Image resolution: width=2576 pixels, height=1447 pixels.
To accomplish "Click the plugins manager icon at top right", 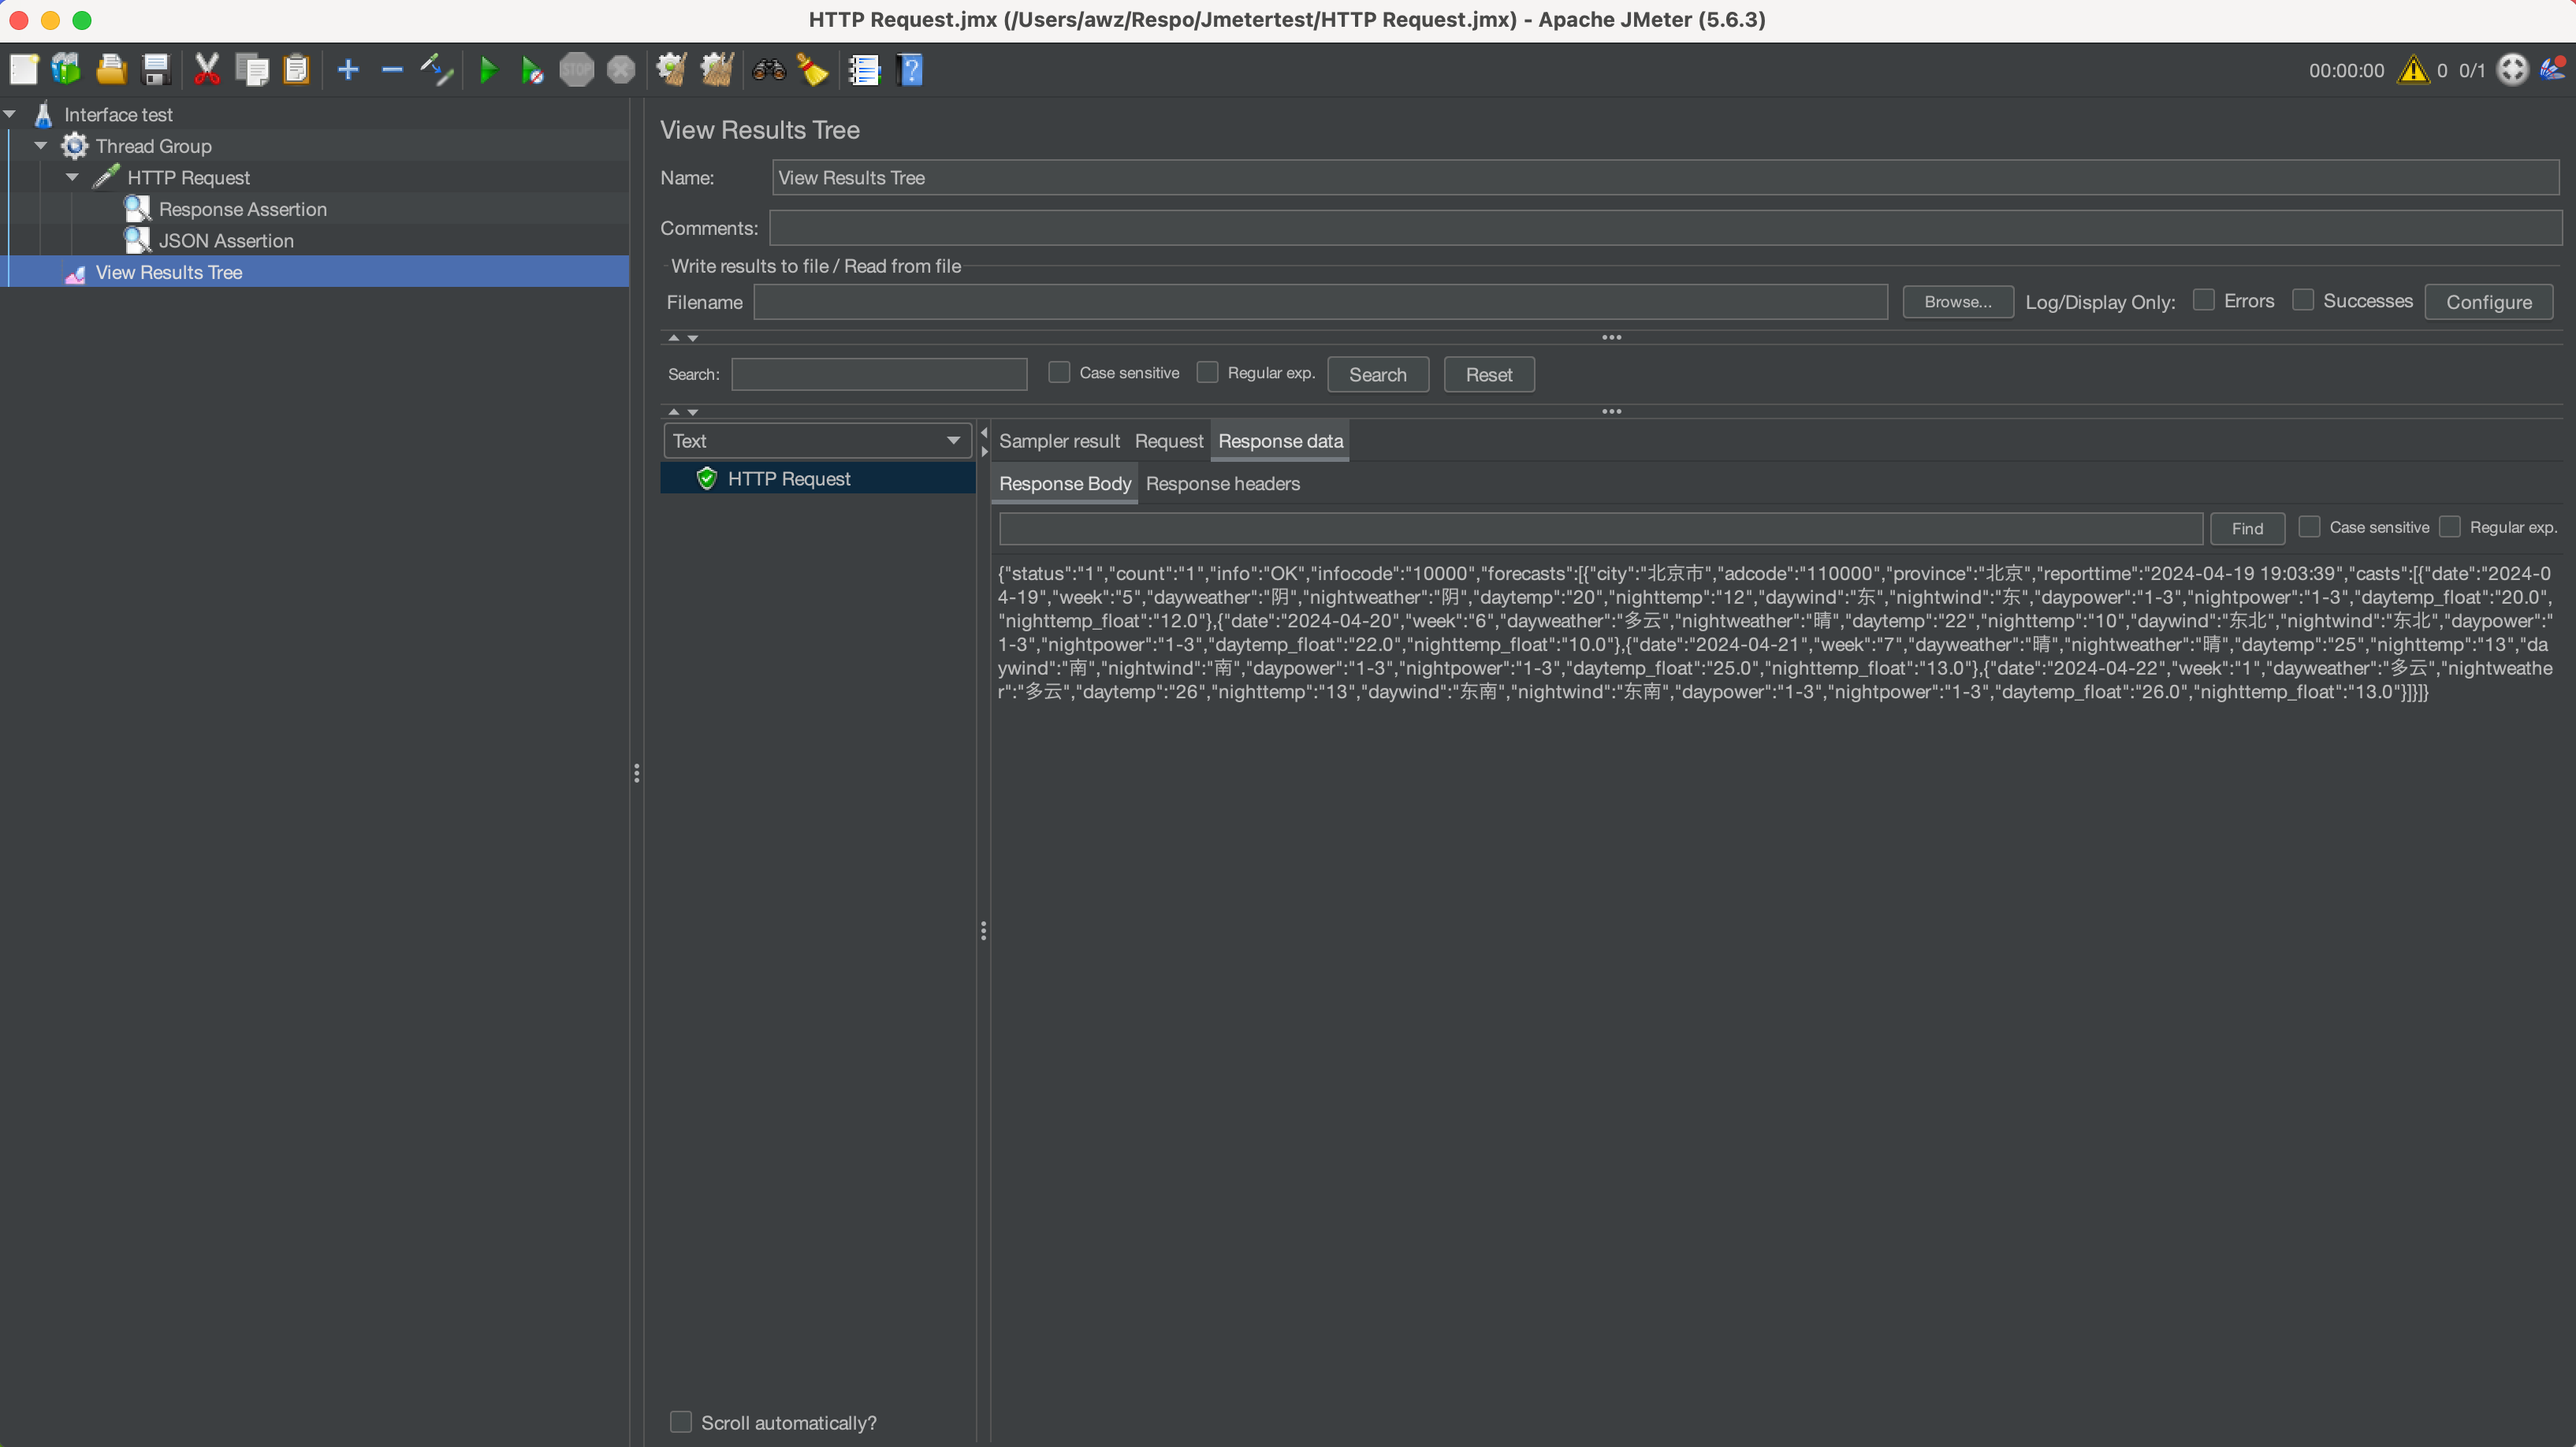I will click(x=2553, y=69).
